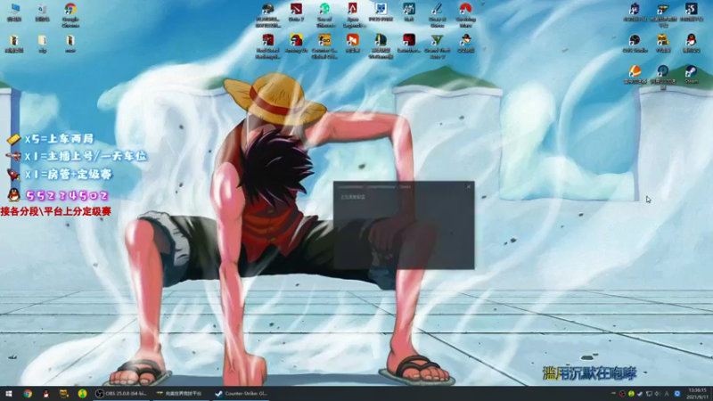Select the Sea of Thieves shortcut

click(x=324, y=14)
